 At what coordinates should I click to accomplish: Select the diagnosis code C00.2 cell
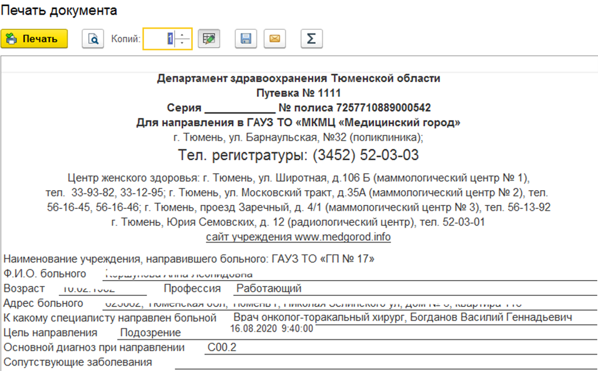[221, 348]
